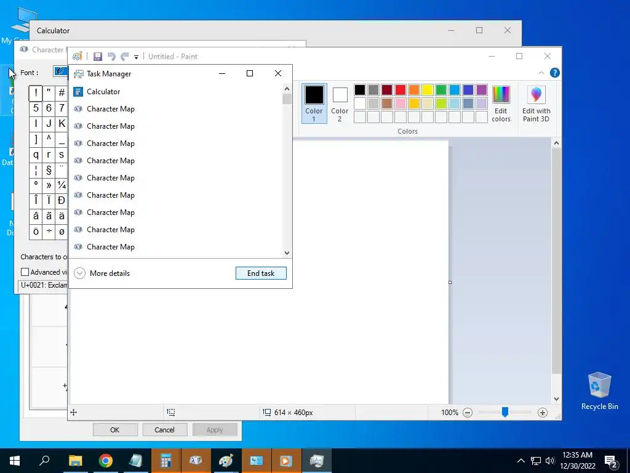The width and height of the screenshot is (630, 473).
Task: Pick the red swatch in Paint's palette
Action: click(x=401, y=90)
